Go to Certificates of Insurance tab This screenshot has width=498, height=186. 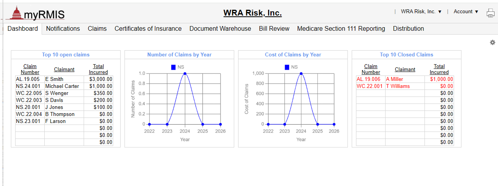point(148,29)
